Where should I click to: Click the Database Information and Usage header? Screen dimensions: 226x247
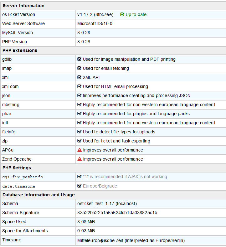click(x=39, y=195)
